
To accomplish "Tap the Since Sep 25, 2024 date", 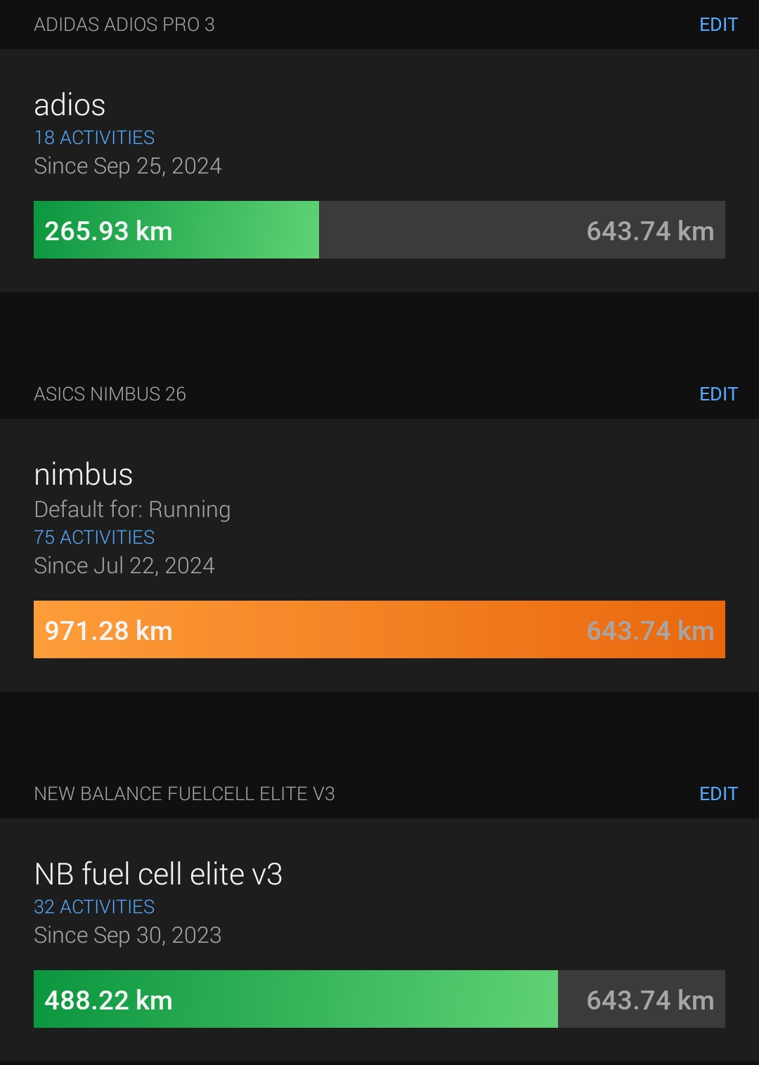I will [128, 166].
